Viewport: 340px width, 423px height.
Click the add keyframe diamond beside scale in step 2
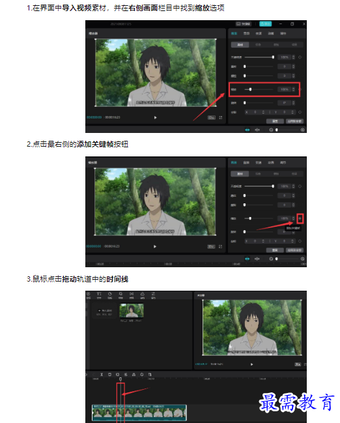[x=300, y=218]
